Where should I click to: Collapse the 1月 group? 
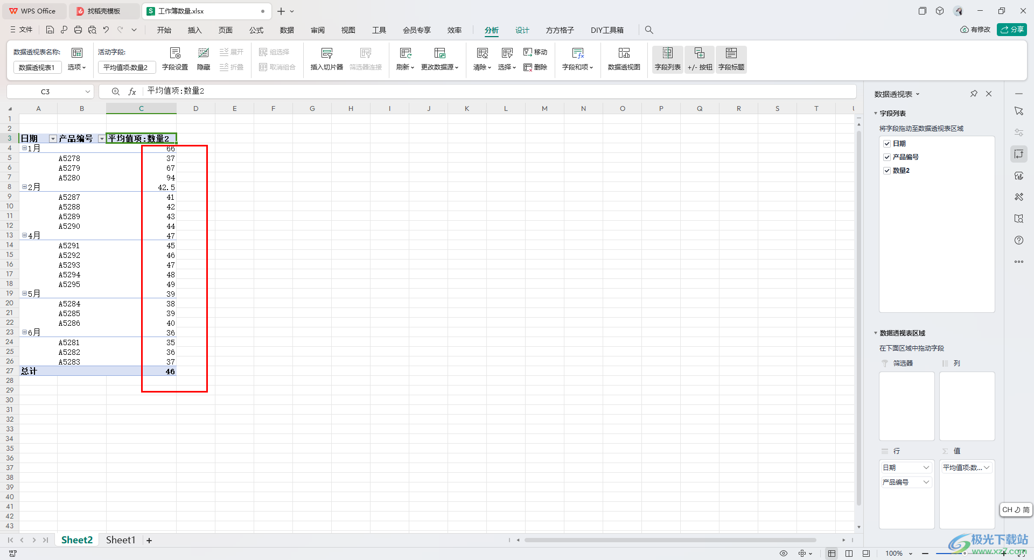click(x=24, y=148)
